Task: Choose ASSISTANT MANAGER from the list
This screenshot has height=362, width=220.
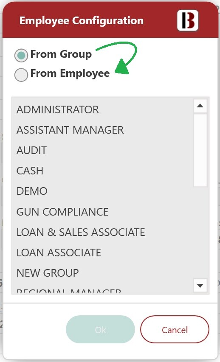Action: coord(103,130)
